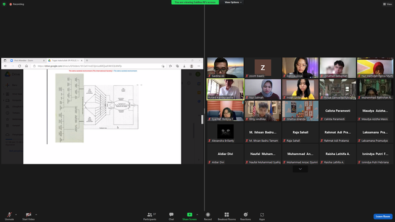Start Video camera in Zoom toolbar
The width and height of the screenshot is (395, 222).
28,216
